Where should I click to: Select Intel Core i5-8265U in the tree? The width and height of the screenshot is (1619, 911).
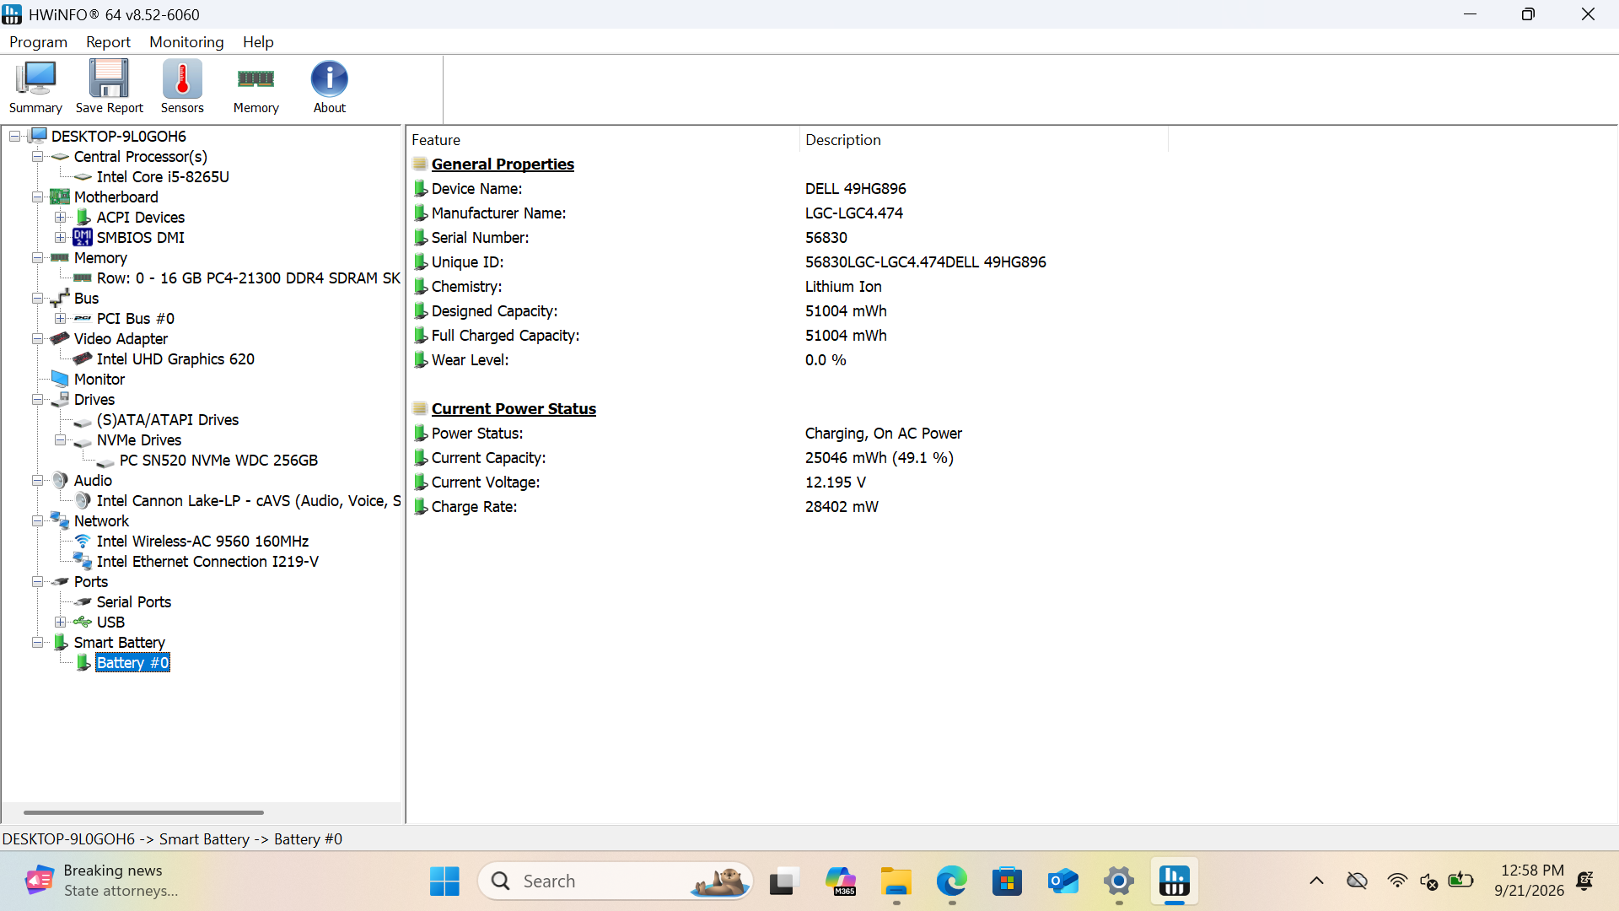163,177
